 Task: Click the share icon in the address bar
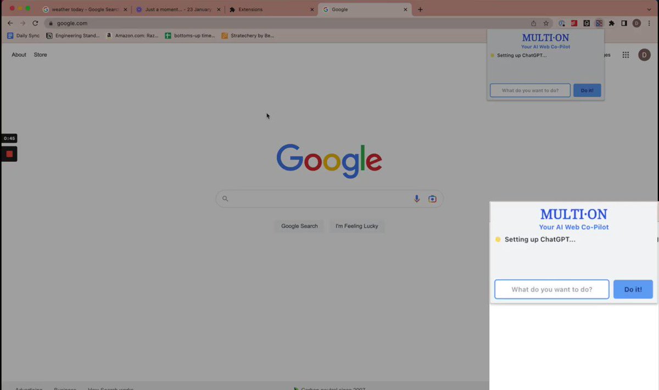[533, 23]
